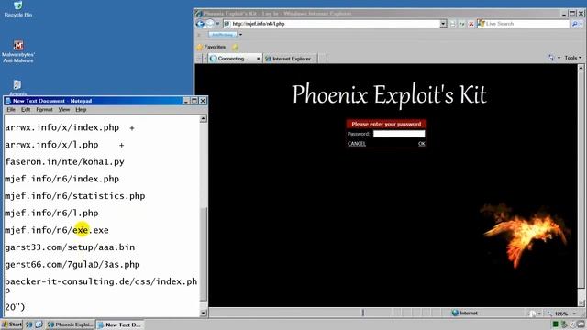The height and width of the screenshot is (330, 587).
Task: Click Notepad title bar icon
Action: click(8, 101)
